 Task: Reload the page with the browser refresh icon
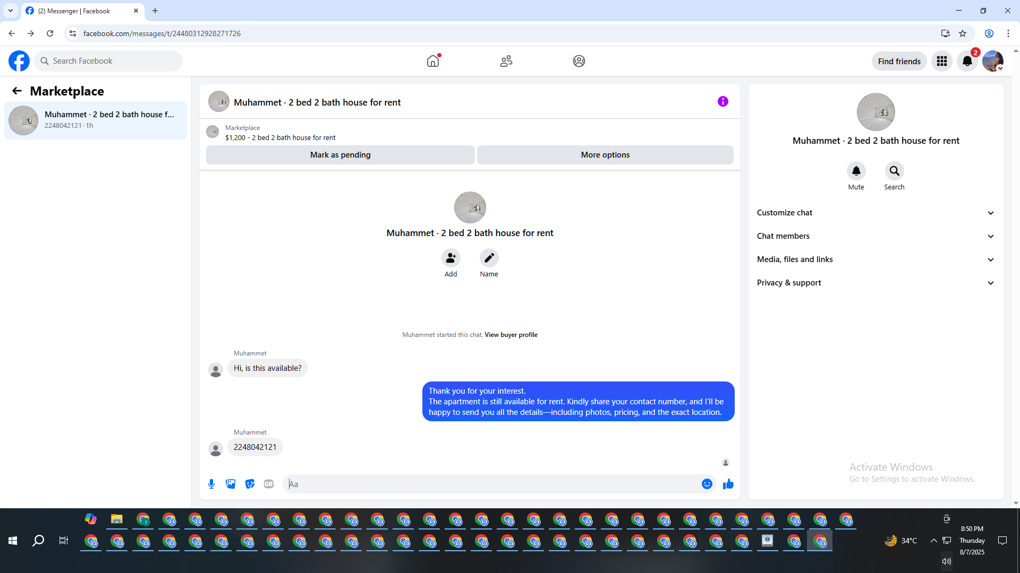click(x=50, y=33)
